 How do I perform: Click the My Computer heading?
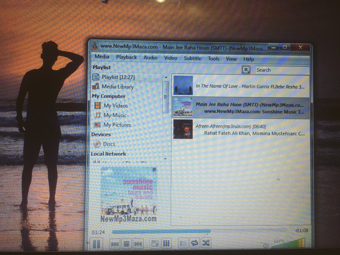pos(109,96)
